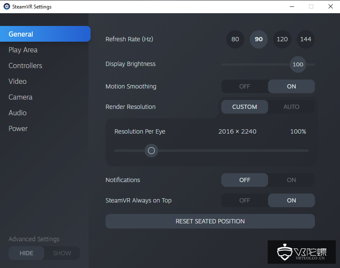This screenshot has height=268, width=340.
Task: Click the RESET SEATED POSITION button
Action: click(x=210, y=221)
